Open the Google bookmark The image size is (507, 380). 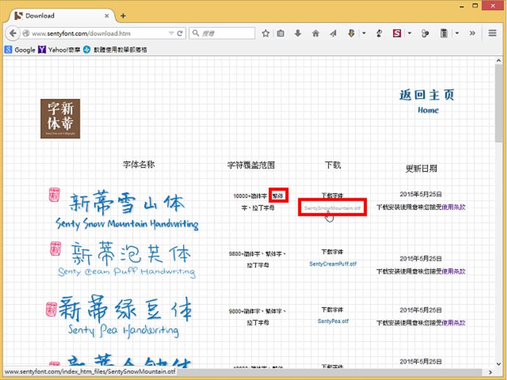point(20,49)
